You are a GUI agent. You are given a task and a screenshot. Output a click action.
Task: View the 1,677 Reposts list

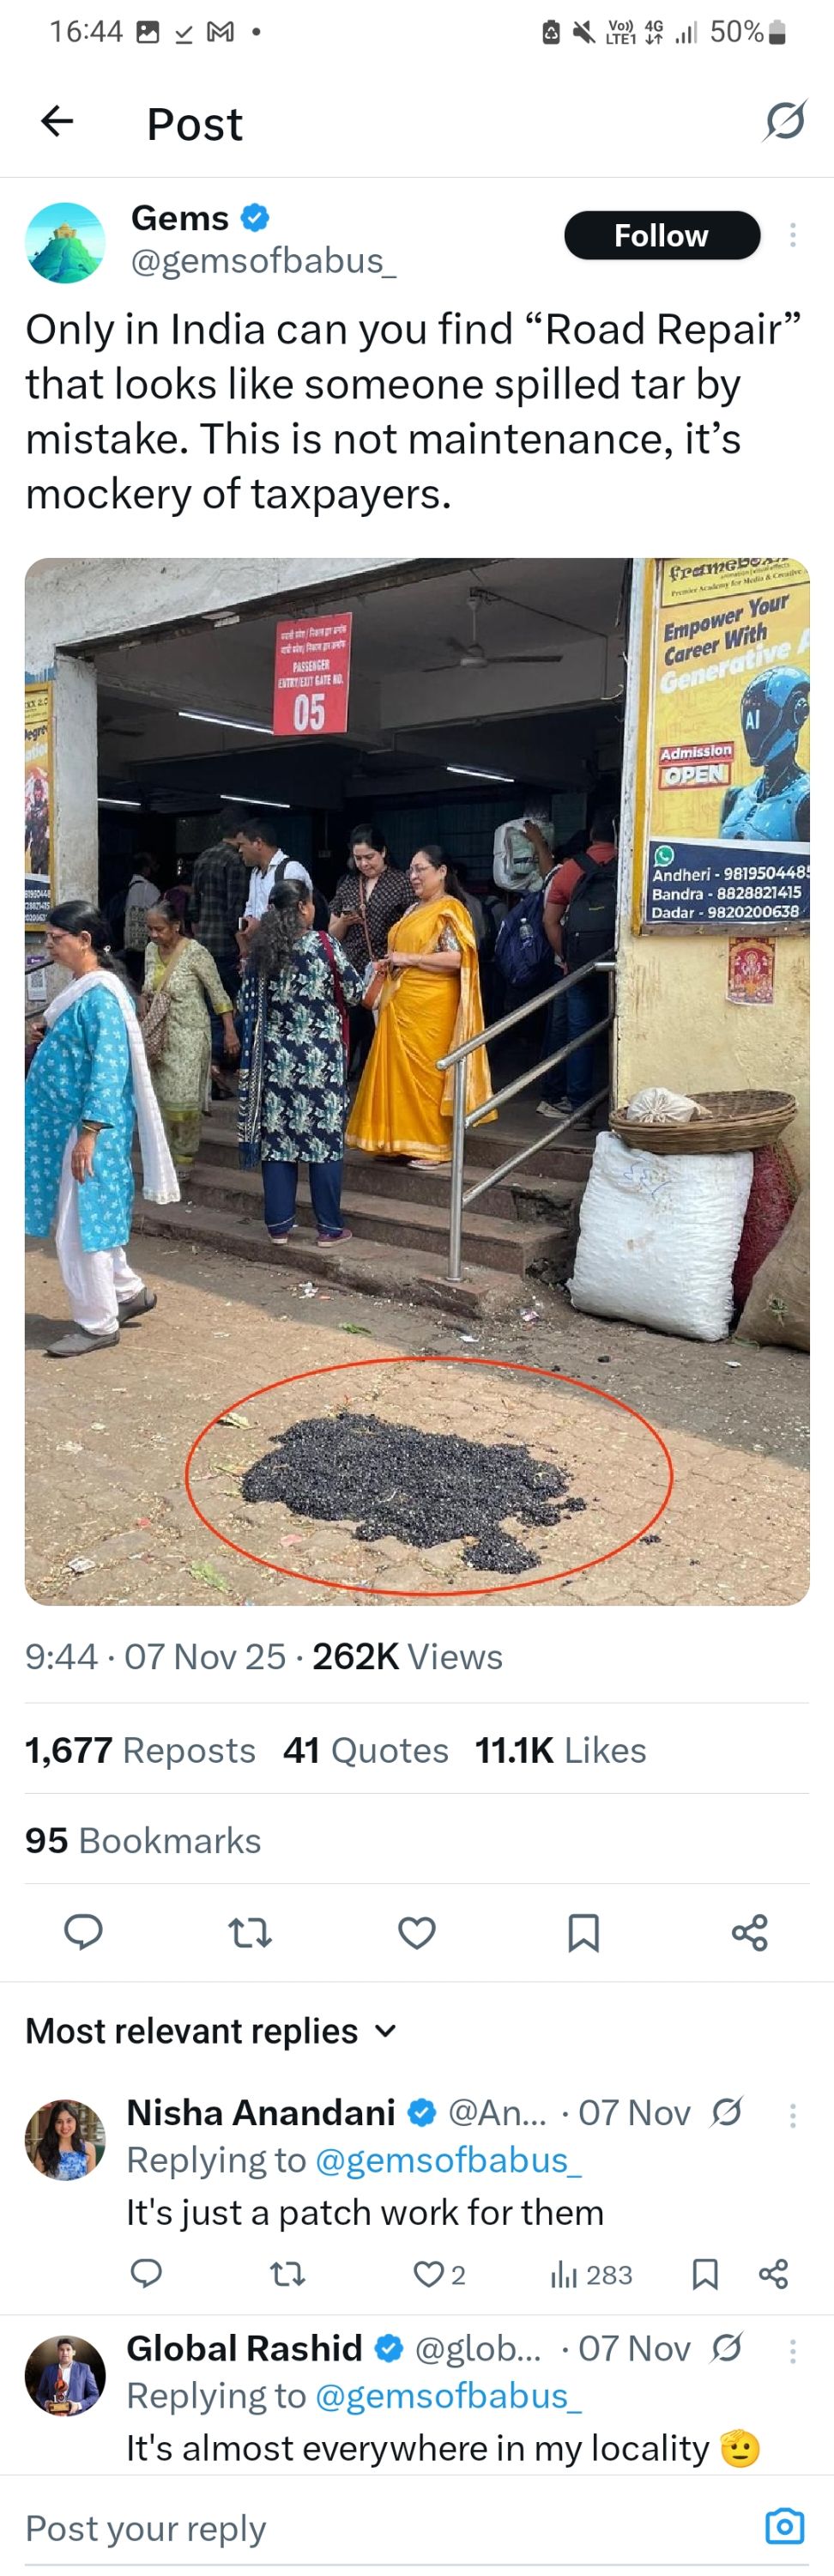(140, 1750)
